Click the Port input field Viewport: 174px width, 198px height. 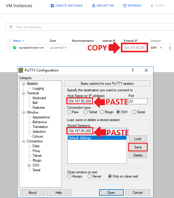(x=138, y=101)
